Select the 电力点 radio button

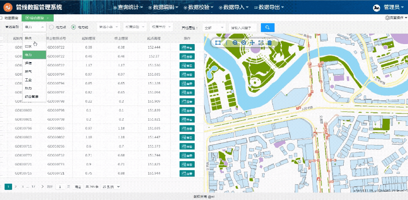tap(52, 27)
